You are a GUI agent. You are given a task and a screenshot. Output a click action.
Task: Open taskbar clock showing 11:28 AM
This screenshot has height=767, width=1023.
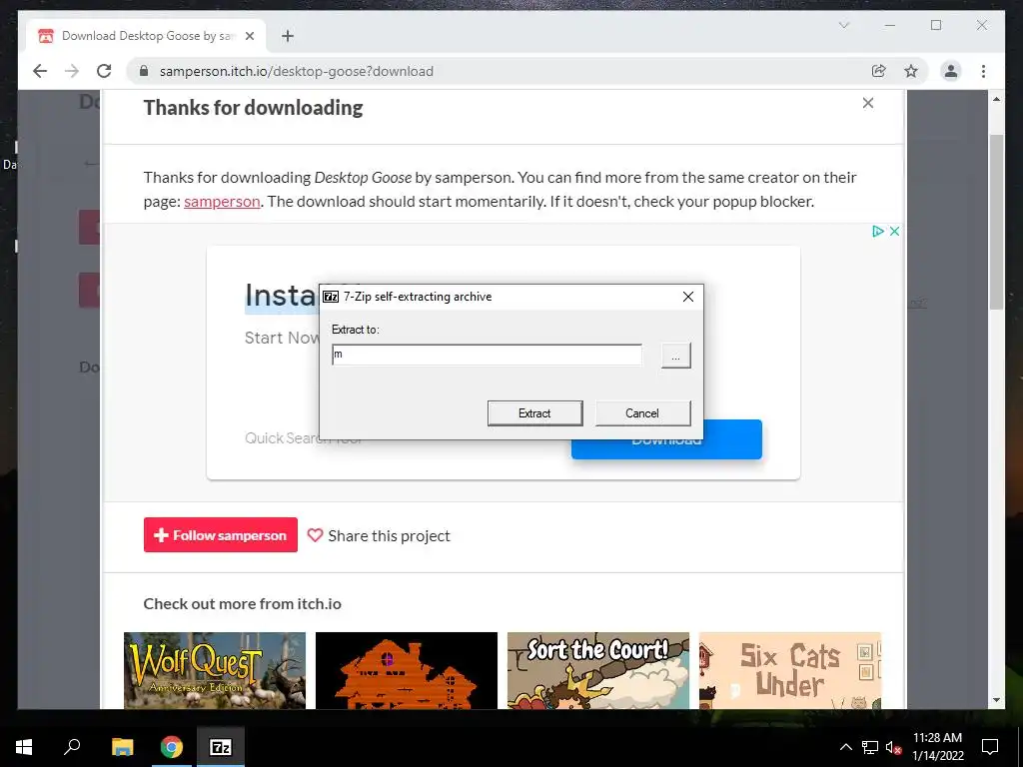937,747
